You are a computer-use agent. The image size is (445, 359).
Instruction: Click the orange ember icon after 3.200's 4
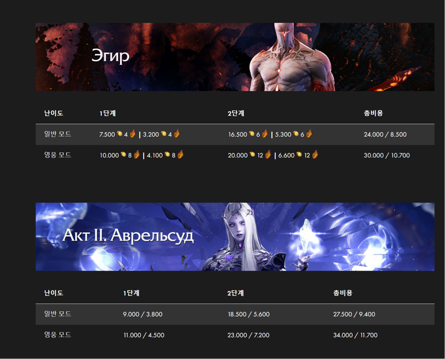point(176,133)
